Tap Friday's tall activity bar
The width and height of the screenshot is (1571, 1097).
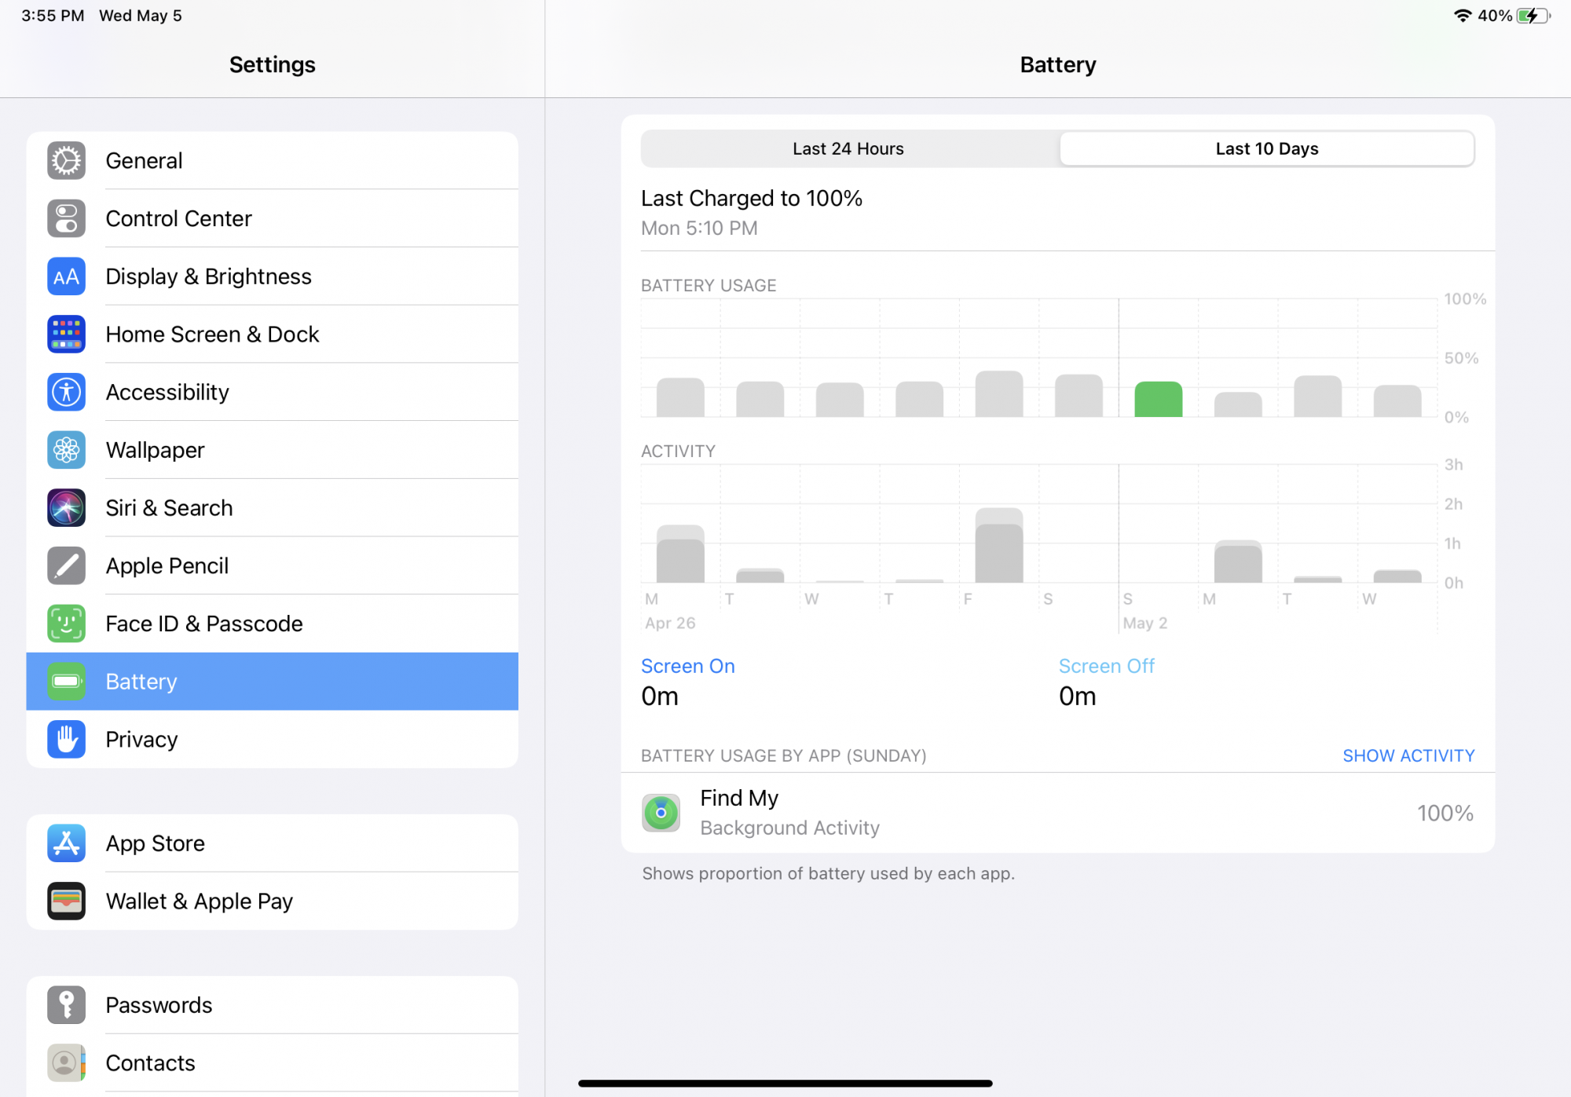click(998, 547)
